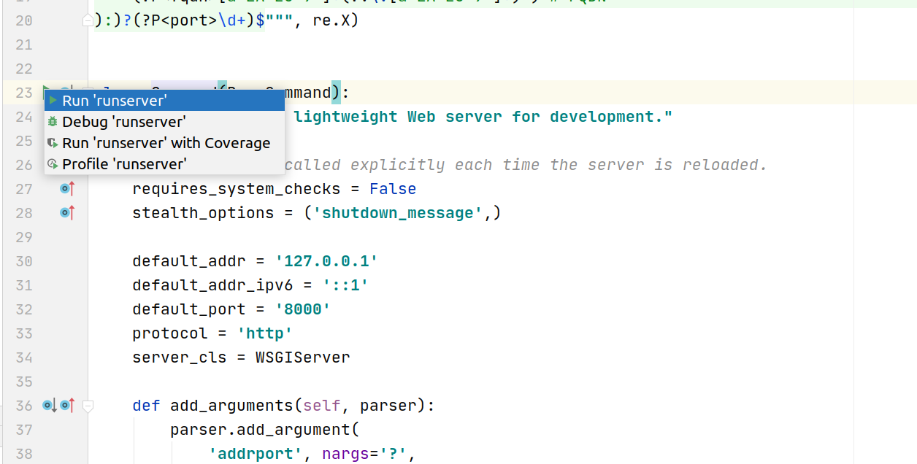The image size is (917, 464).
Task: Click the protocol variable name
Action: (170, 333)
